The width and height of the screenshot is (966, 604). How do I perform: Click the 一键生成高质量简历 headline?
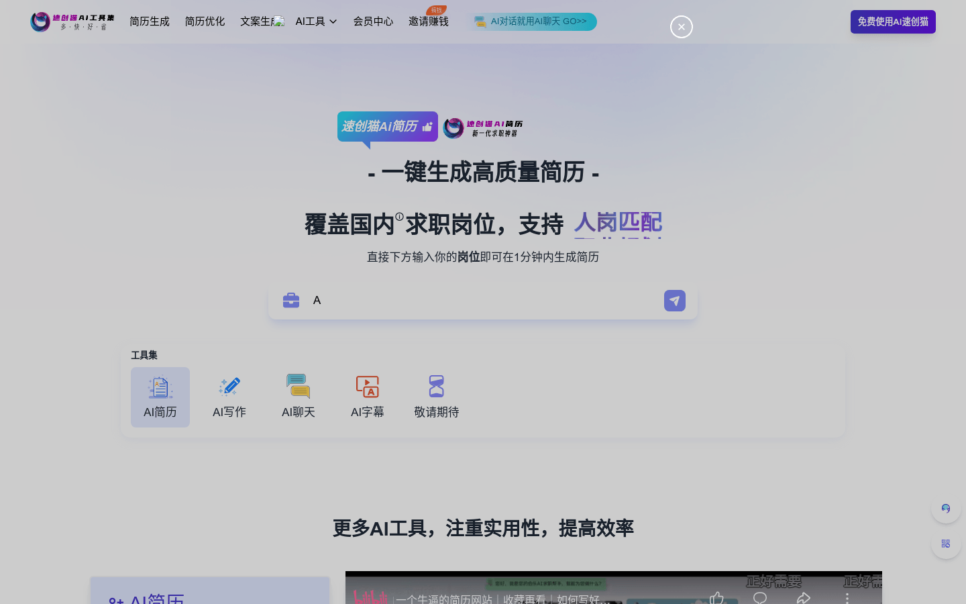click(x=483, y=172)
